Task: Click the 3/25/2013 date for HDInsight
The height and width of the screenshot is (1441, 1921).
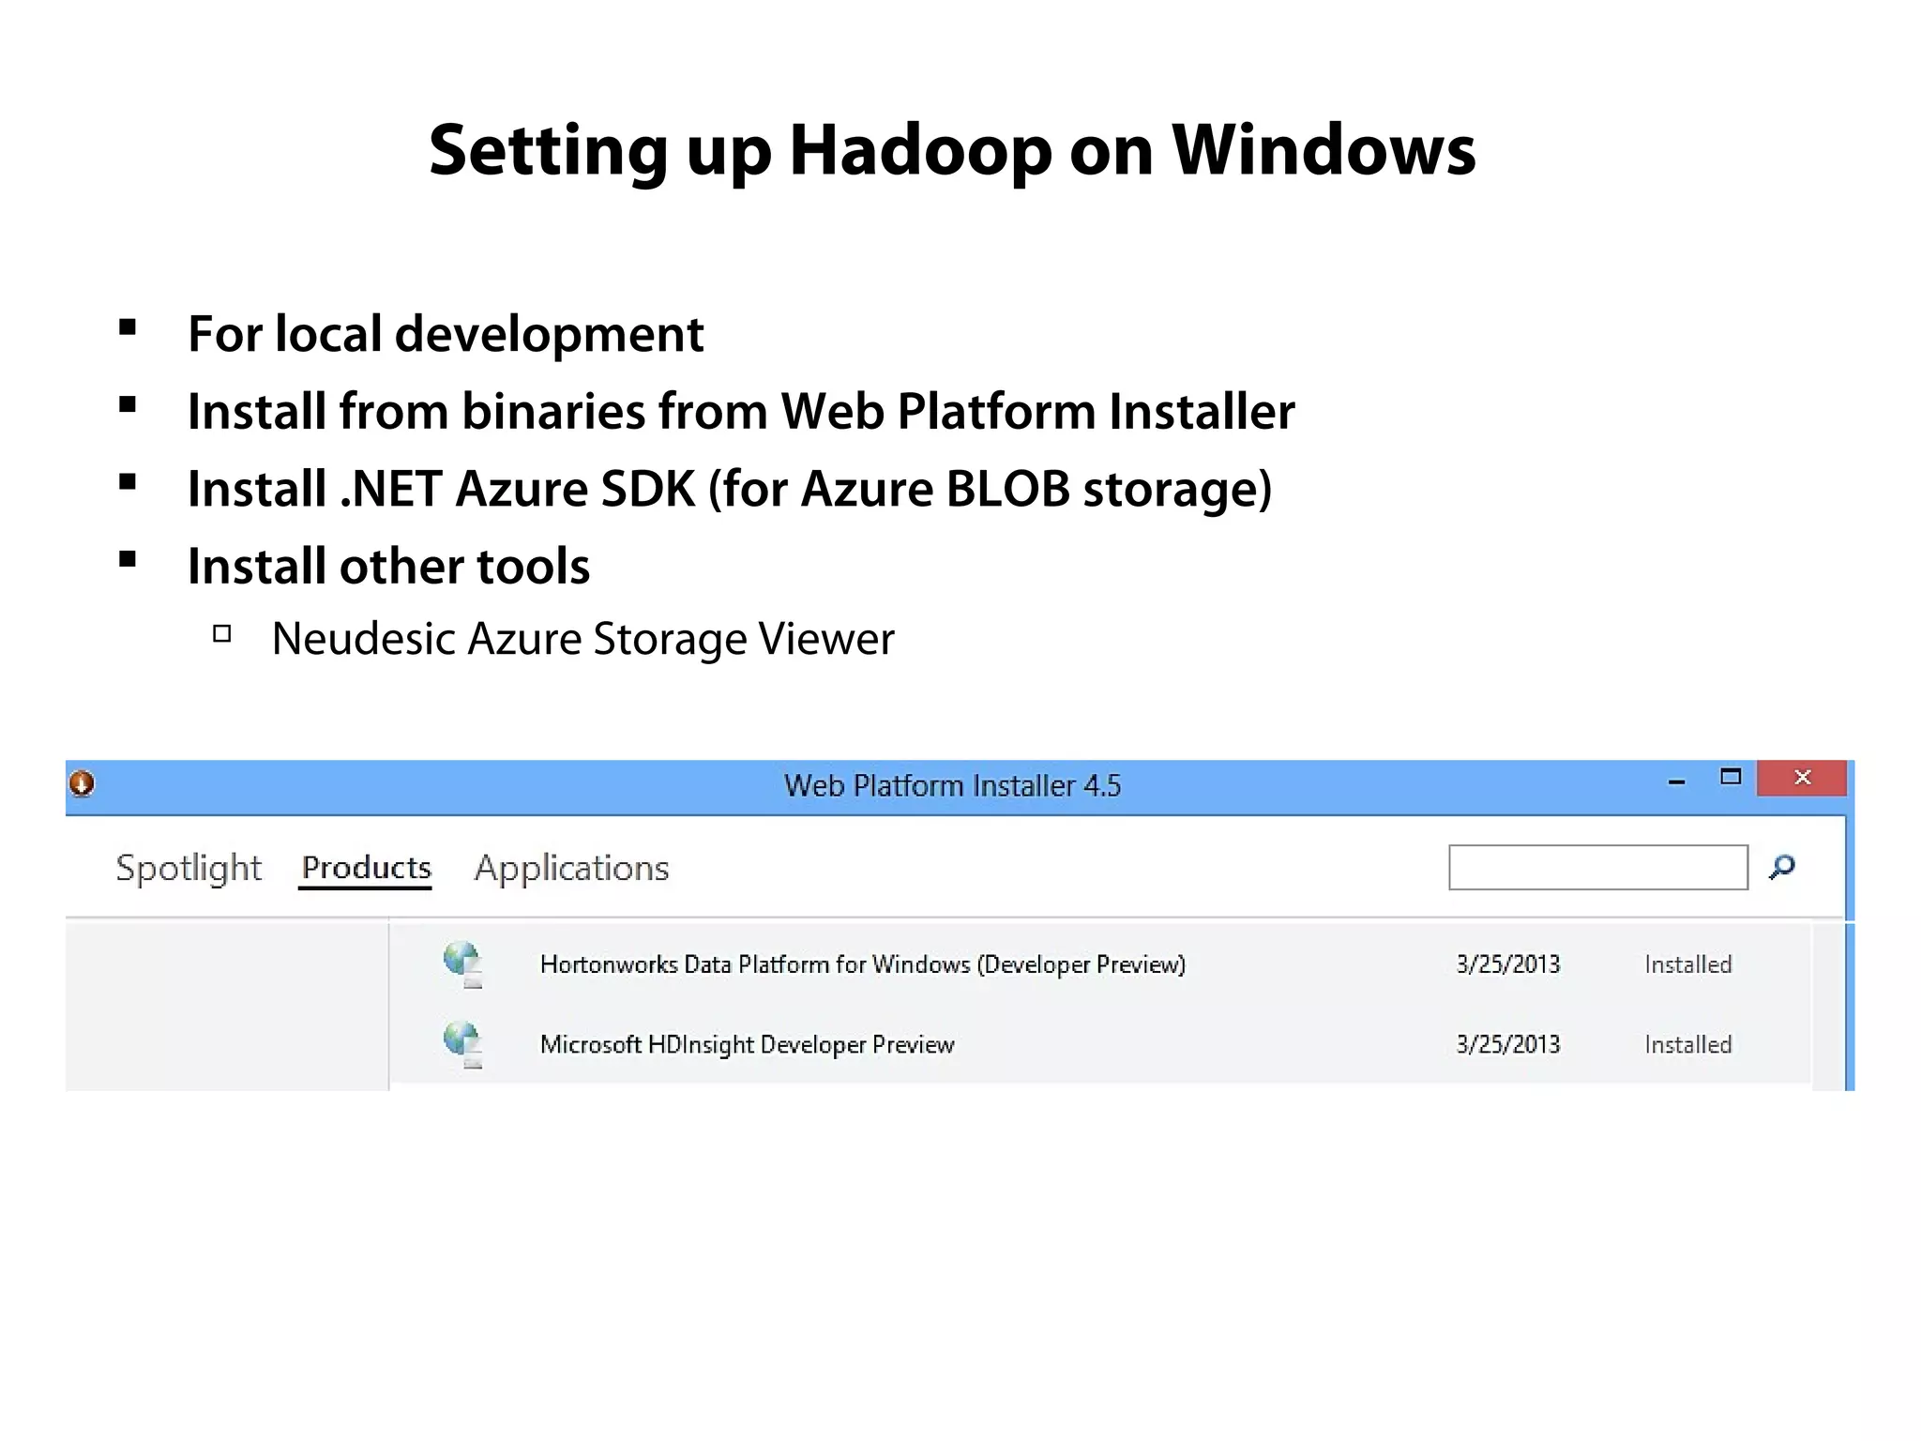Action: pyautogui.click(x=1508, y=1044)
